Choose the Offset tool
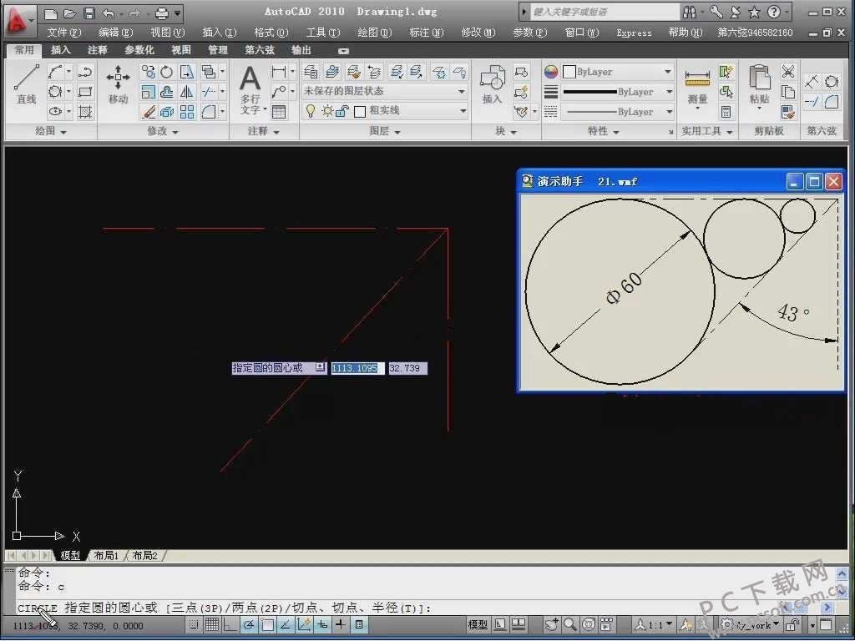This screenshot has width=855, height=641. tap(167, 92)
